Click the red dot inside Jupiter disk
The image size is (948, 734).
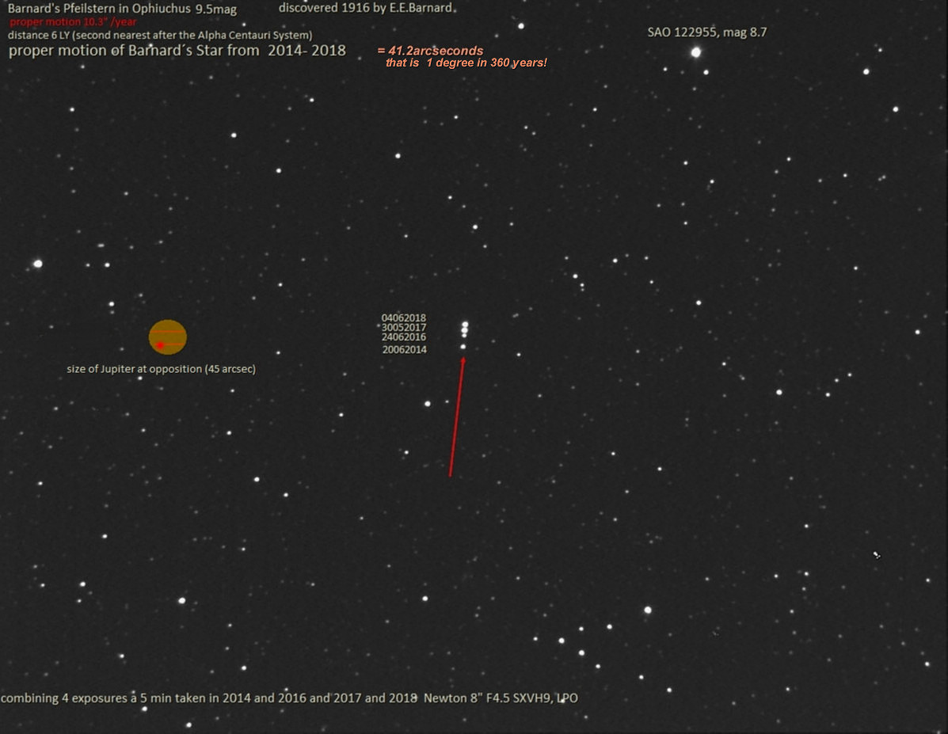160,345
